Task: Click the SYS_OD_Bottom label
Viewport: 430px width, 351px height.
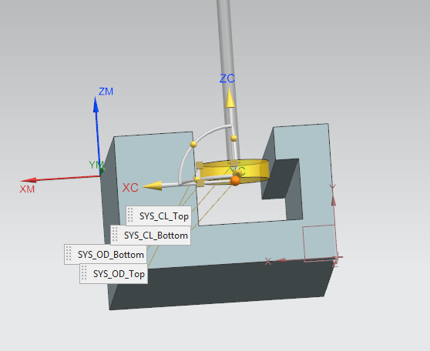Action: point(106,255)
